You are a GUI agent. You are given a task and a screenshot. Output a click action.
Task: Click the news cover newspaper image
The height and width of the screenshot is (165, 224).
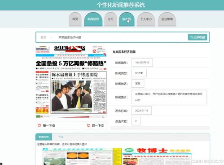[x=71, y=82]
